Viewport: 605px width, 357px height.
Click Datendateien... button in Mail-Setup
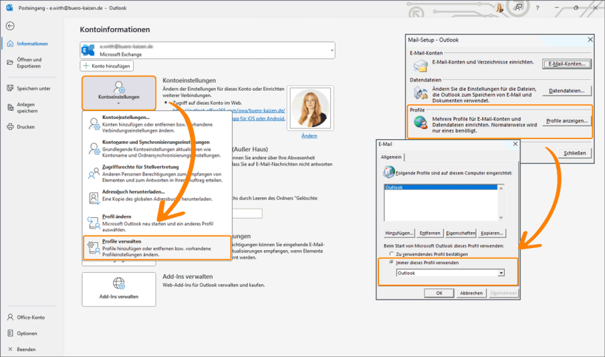[x=567, y=91]
